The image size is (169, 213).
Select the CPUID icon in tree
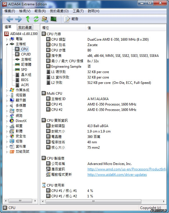[x=17, y=54]
